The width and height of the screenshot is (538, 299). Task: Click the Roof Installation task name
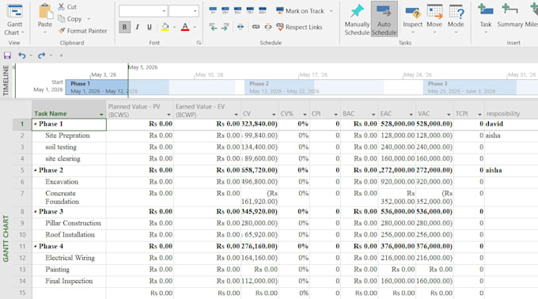tap(70, 235)
